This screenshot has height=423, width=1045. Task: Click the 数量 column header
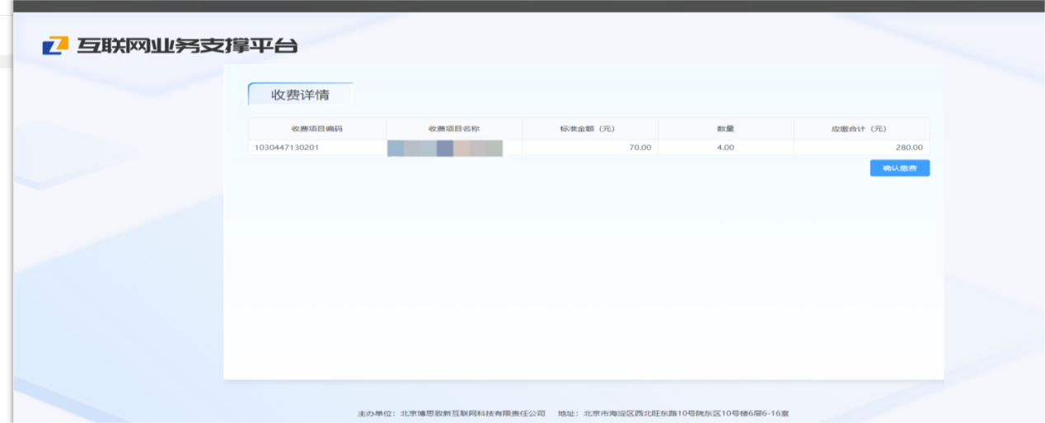(725, 129)
